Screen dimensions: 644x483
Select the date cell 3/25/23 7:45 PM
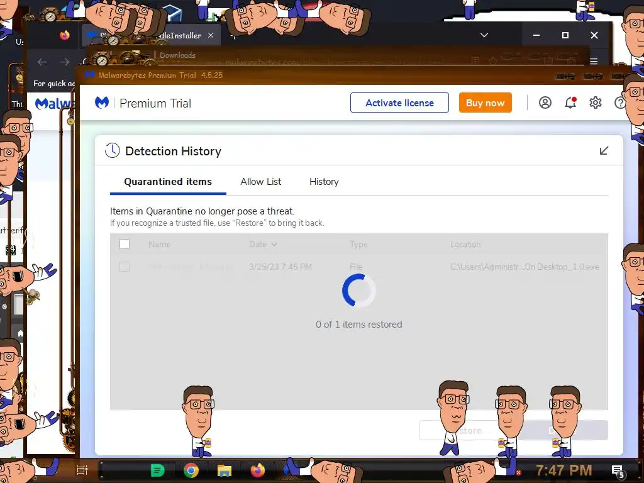click(x=280, y=267)
